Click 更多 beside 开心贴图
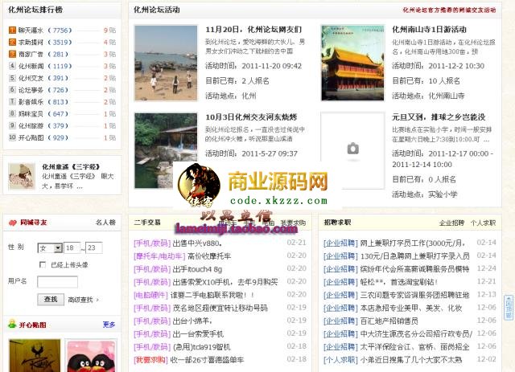The width and height of the screenshot is (515, 372). (x=109, y=325)
